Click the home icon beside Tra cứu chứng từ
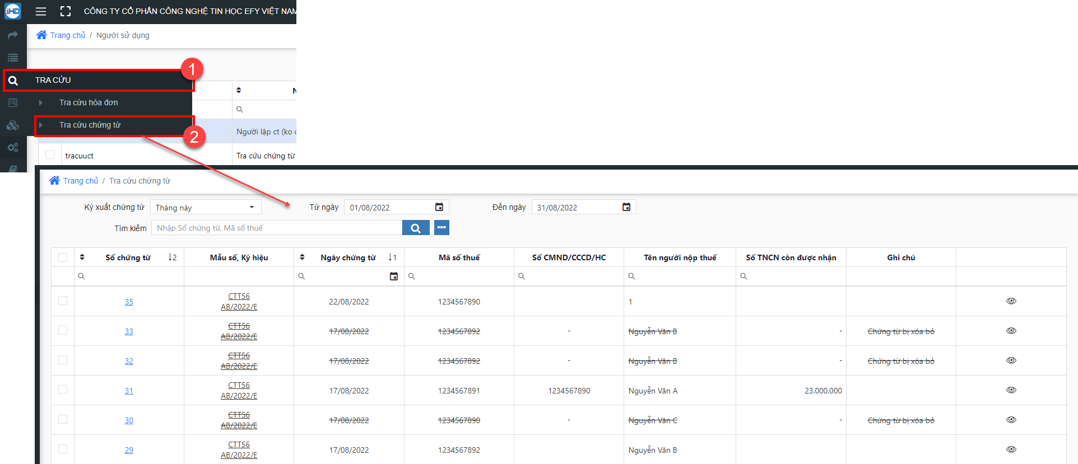 pyautogui.click(x=54, y=180)
